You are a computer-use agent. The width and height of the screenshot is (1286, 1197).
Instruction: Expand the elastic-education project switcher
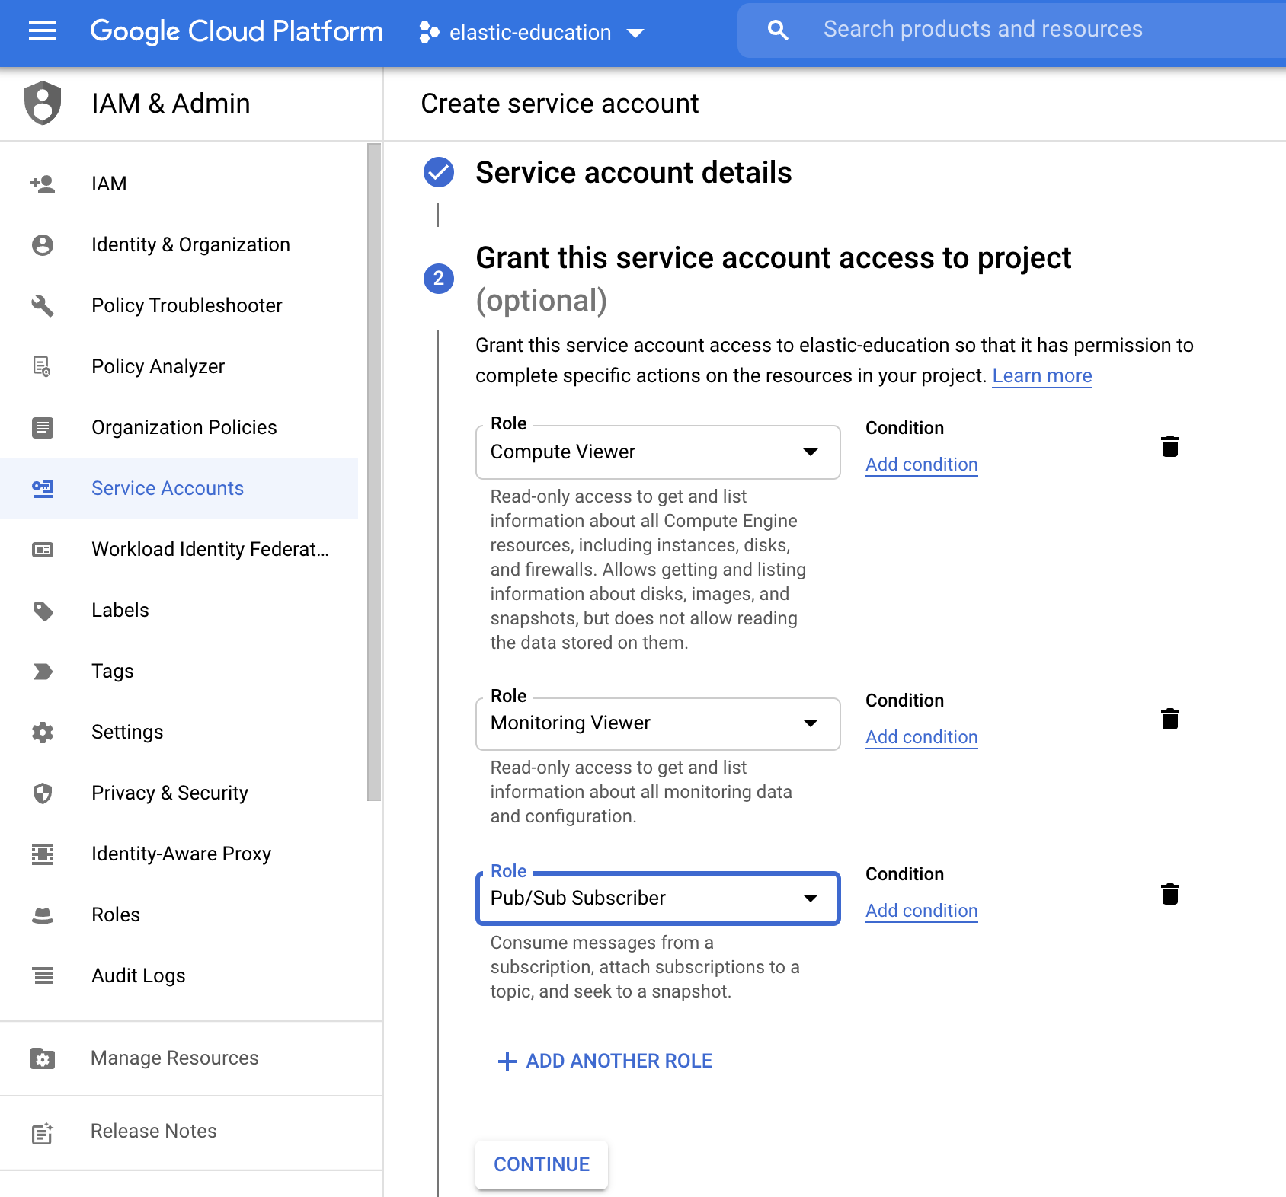[635, 33]
